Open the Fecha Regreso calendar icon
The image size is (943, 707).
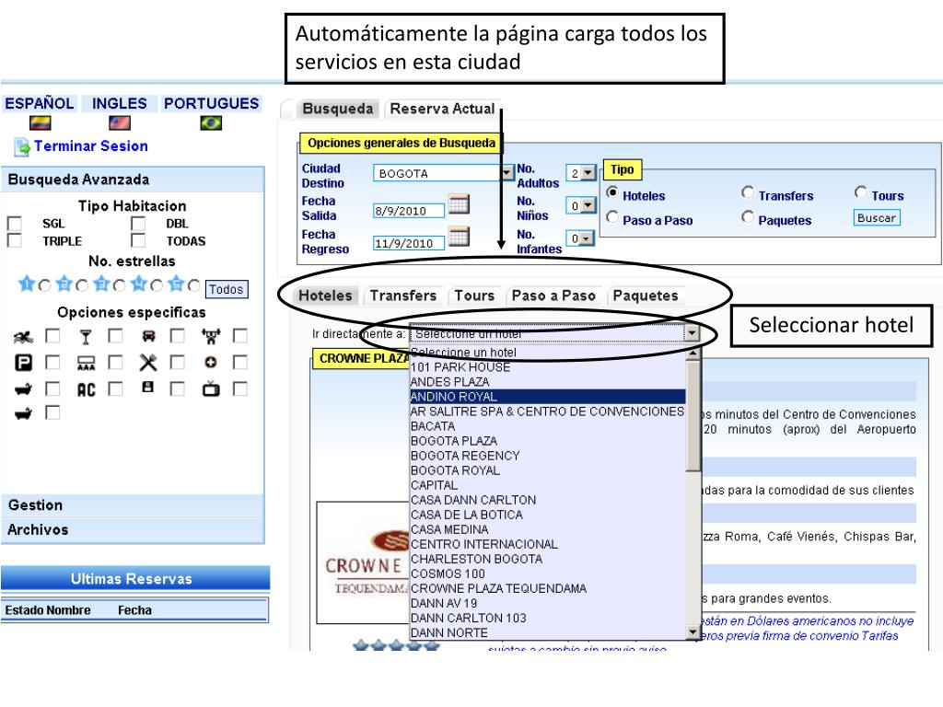459,237
